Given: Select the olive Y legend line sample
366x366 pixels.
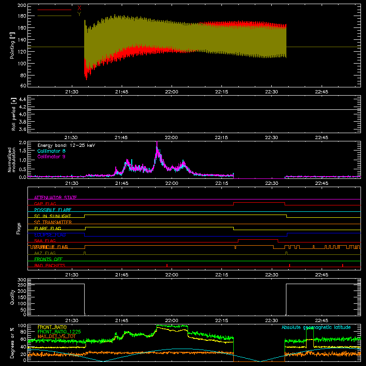Looking at the screenshot, I should pos(54,16).
